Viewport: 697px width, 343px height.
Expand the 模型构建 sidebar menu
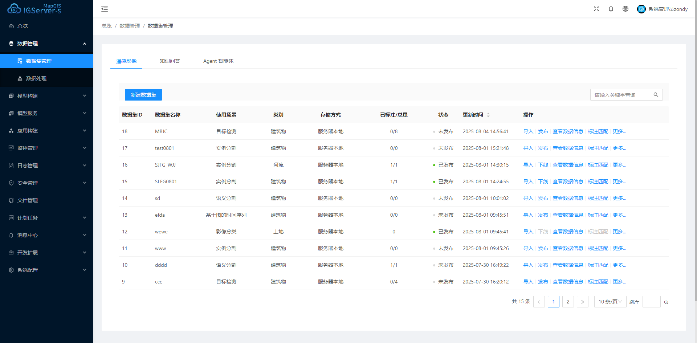pos(46,96)
